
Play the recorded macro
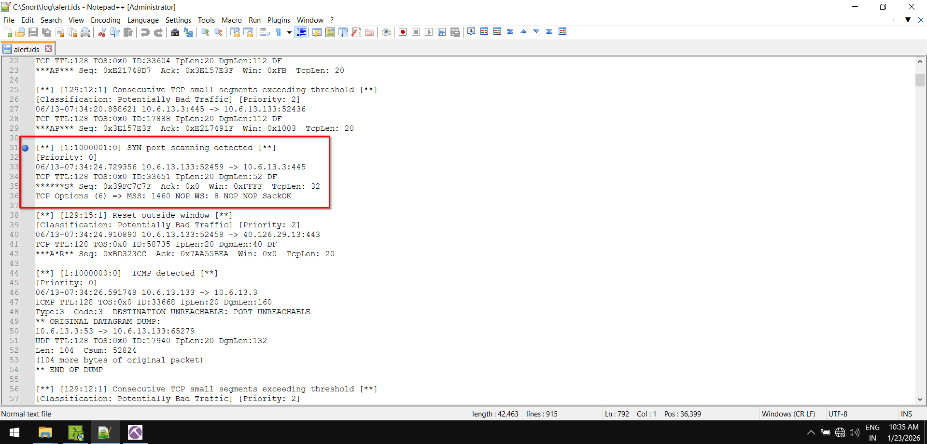429,32
